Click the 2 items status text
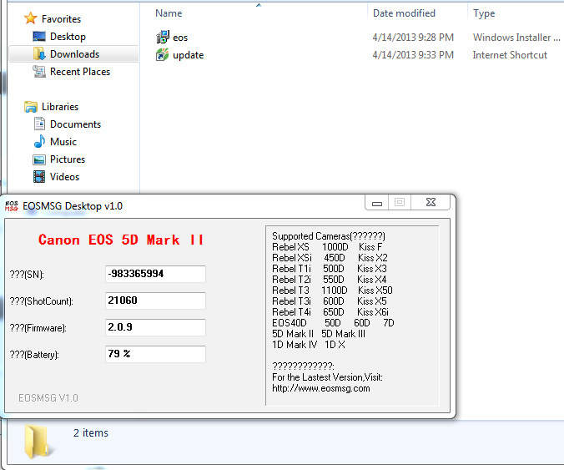 (x=91, y=433)
